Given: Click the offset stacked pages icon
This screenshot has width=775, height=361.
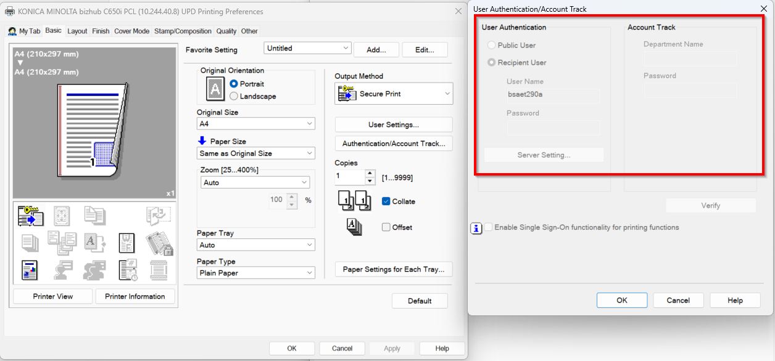Looking at the screenshot, I should pyautogui.click(x=354, y=227).
